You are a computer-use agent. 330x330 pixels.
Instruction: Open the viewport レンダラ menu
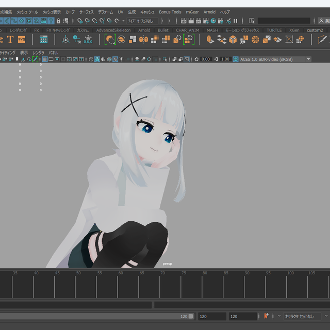tap(38, 53)
